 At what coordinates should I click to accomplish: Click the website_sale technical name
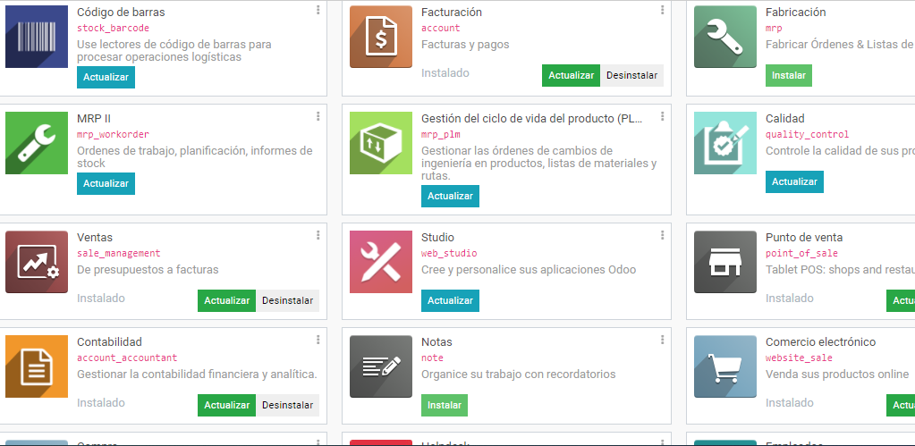pos(799,358)
